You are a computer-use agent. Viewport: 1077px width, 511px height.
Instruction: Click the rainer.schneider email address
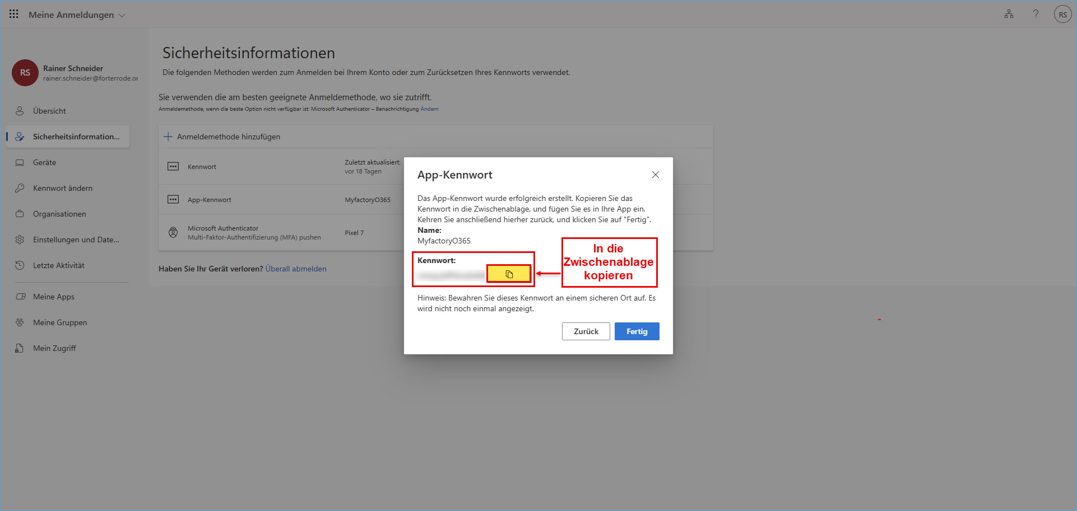coord(90,78)
